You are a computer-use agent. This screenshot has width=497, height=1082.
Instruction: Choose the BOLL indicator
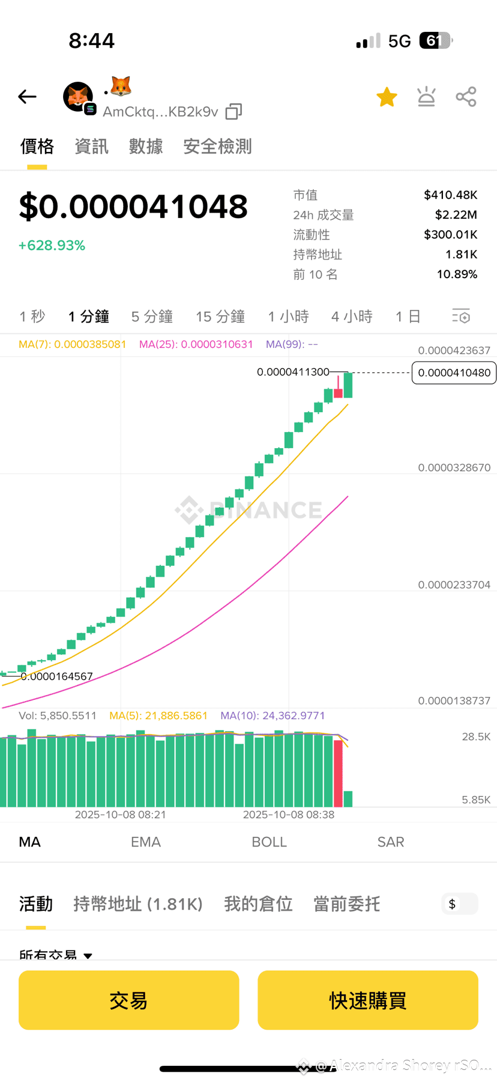[269, 842]
